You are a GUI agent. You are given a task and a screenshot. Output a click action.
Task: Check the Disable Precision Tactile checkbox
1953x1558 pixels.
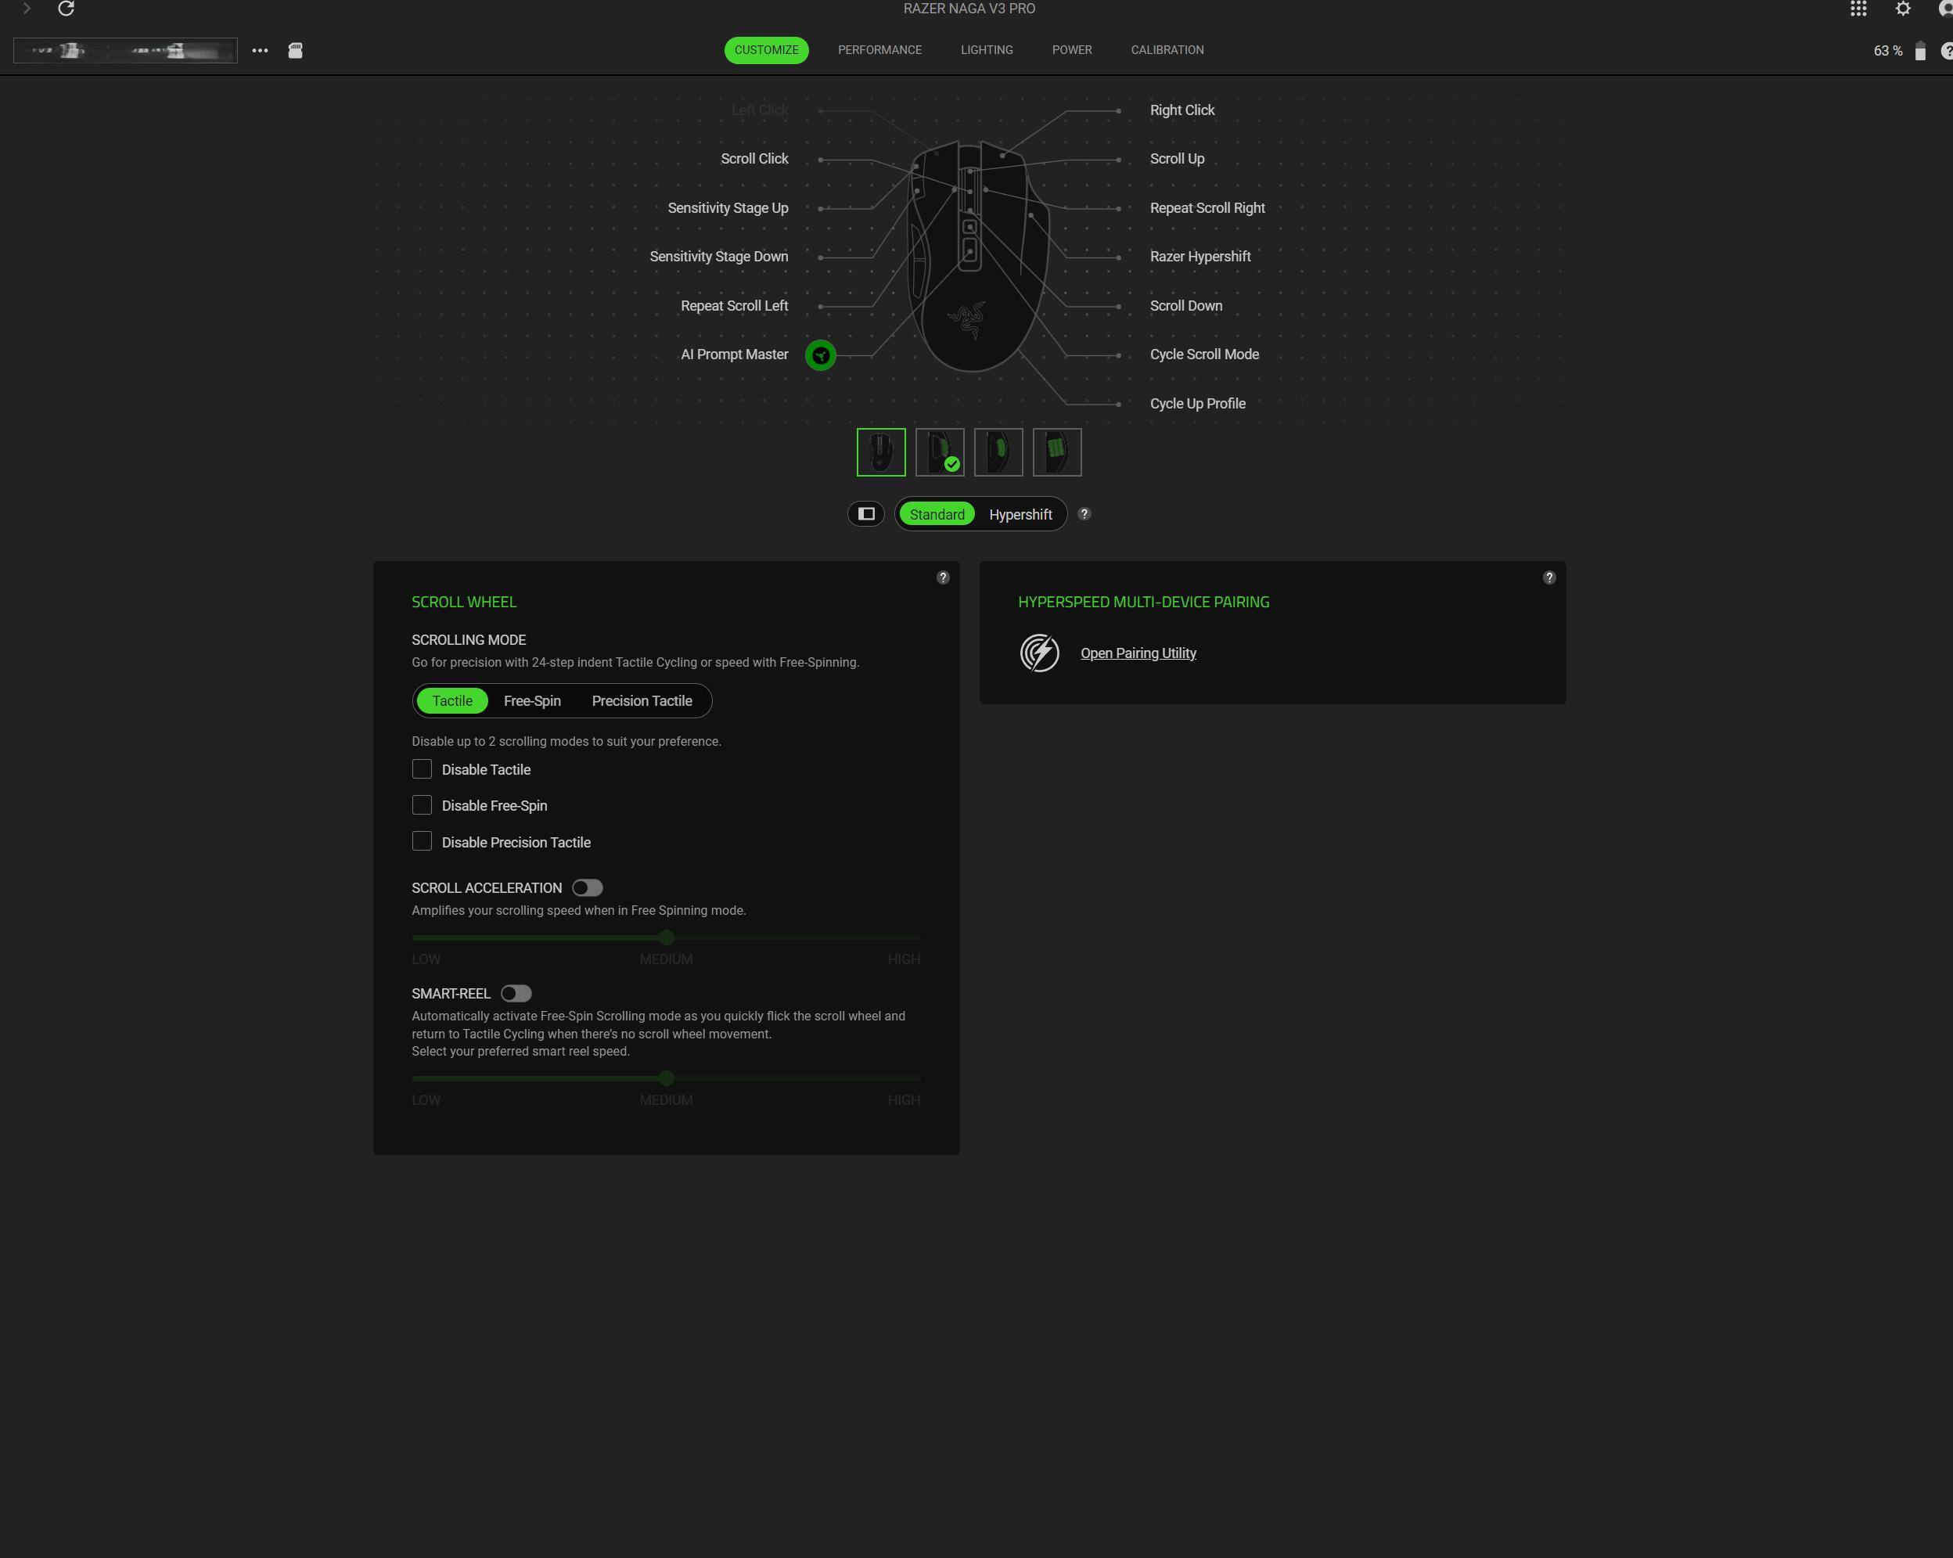click(x=422, y=841)
